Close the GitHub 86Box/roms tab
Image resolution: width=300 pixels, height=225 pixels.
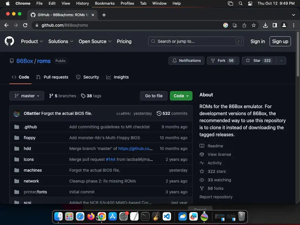coord(93,15)
